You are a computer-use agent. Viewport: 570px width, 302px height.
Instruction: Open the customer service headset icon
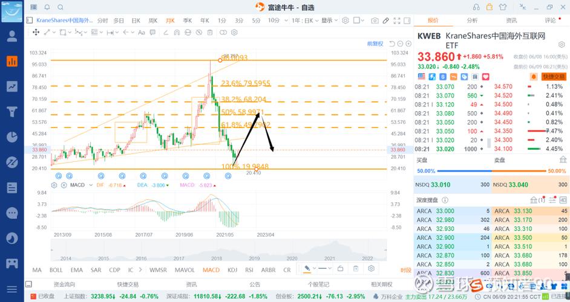pos(476,7)
